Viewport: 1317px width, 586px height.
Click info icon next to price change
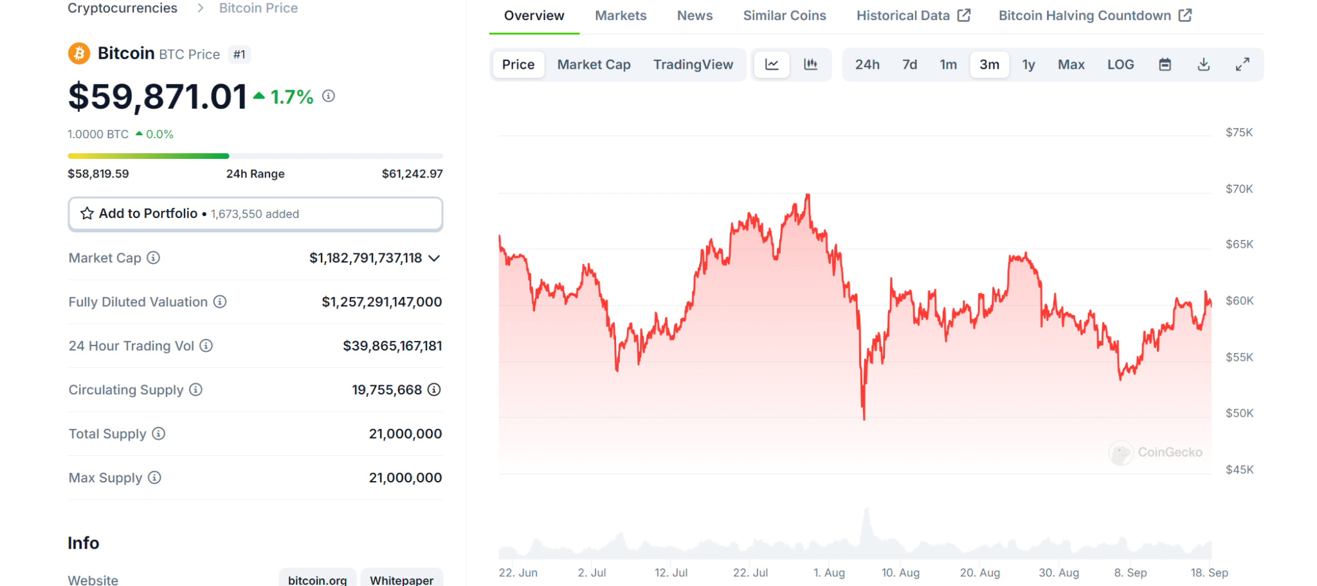pyautogui.click(x=329, y=96)
